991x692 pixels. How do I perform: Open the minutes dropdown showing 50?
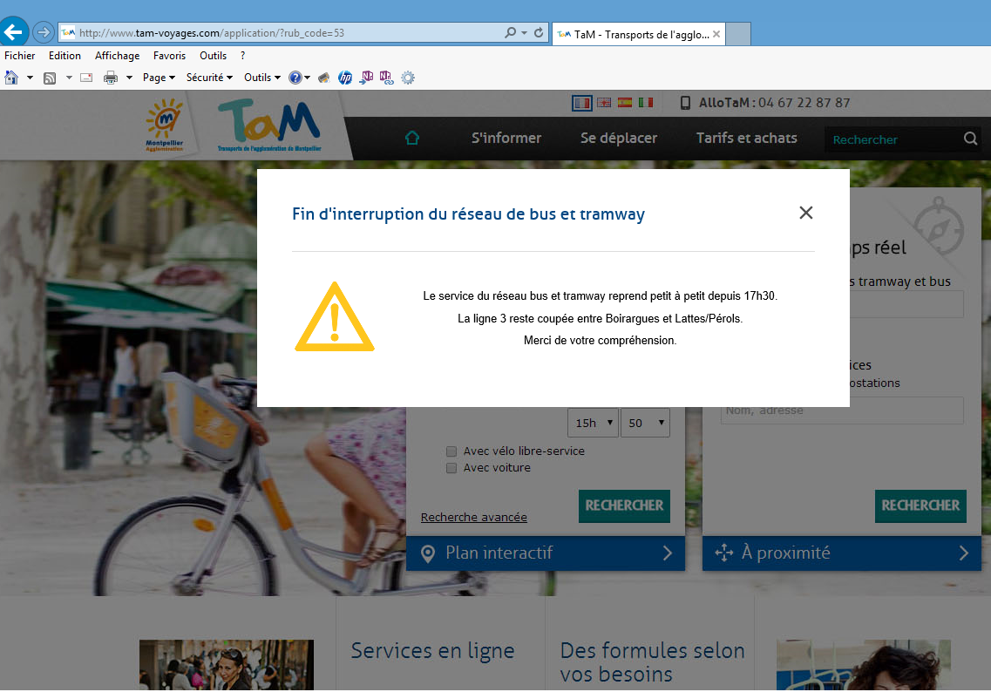pos(645,423)
